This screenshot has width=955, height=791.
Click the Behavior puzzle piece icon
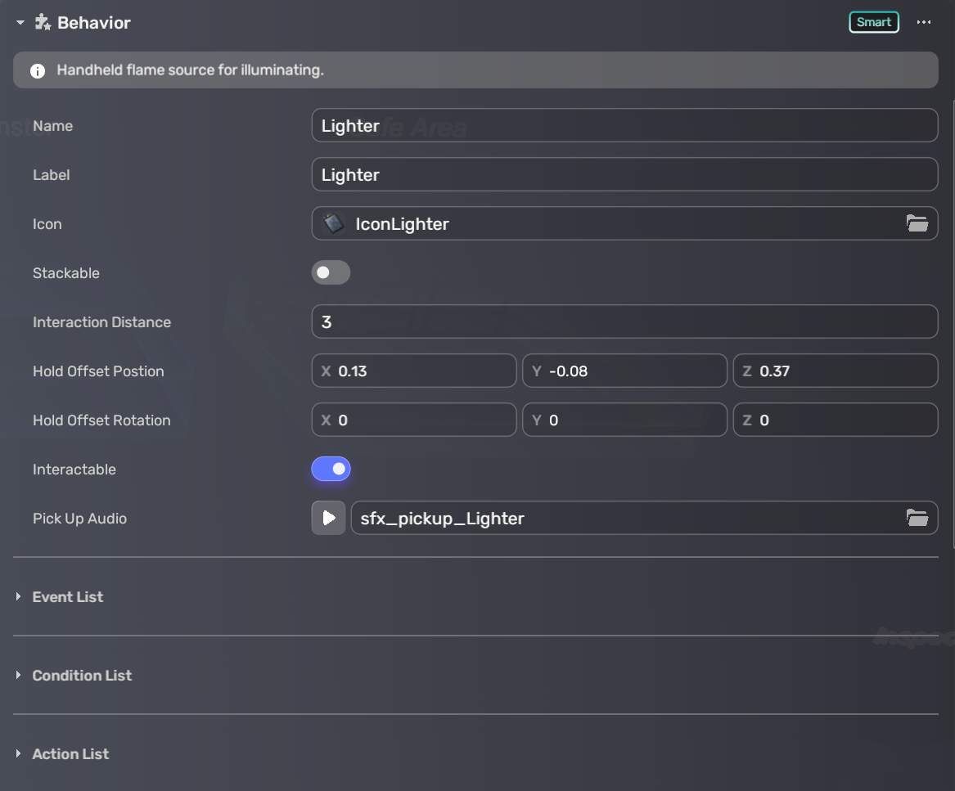pyautogui.click(x=43, y=23)
